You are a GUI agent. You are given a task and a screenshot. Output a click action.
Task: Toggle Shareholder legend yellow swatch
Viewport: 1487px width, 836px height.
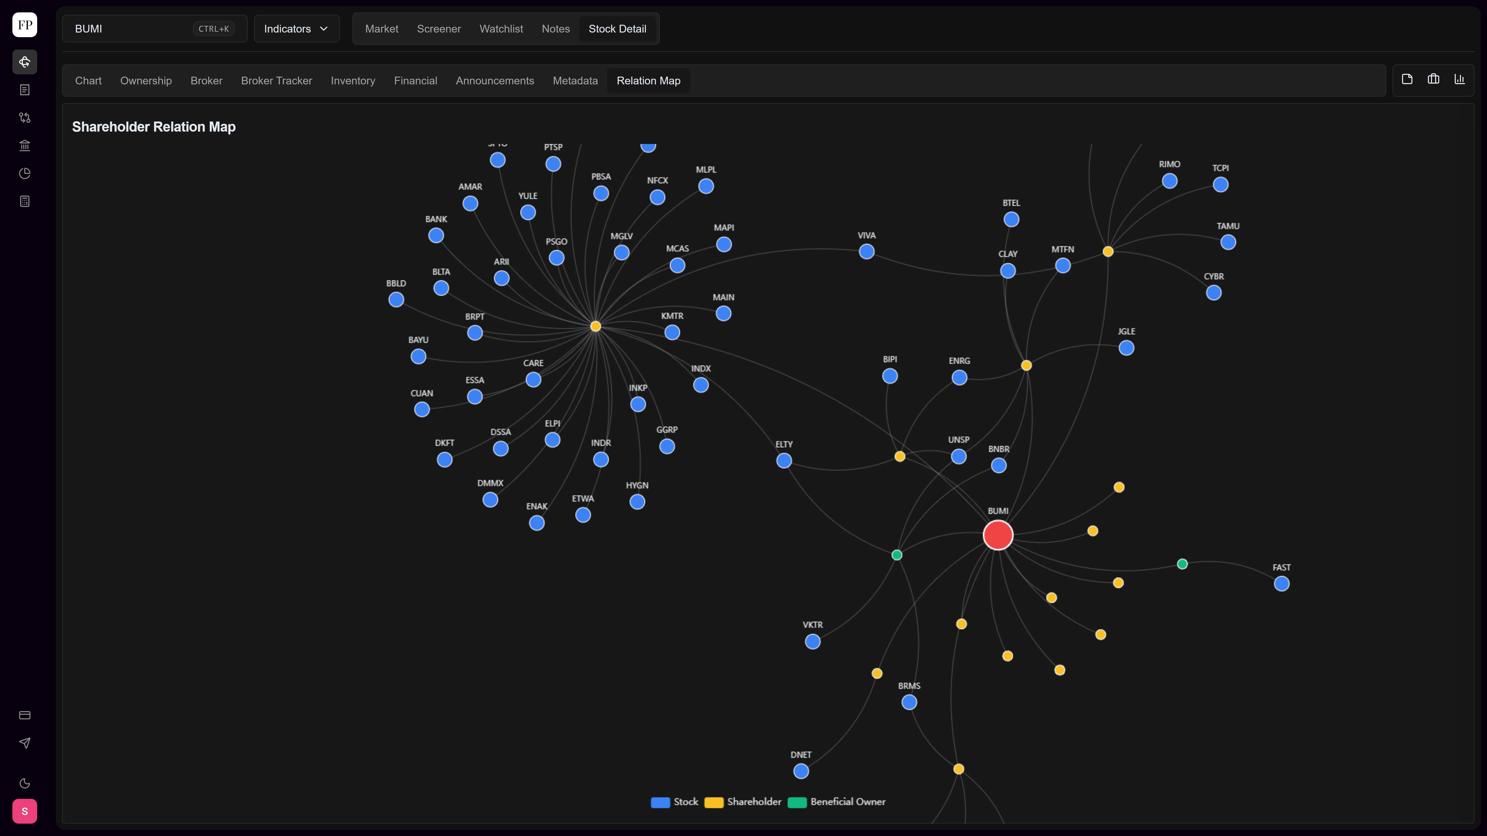714,802
